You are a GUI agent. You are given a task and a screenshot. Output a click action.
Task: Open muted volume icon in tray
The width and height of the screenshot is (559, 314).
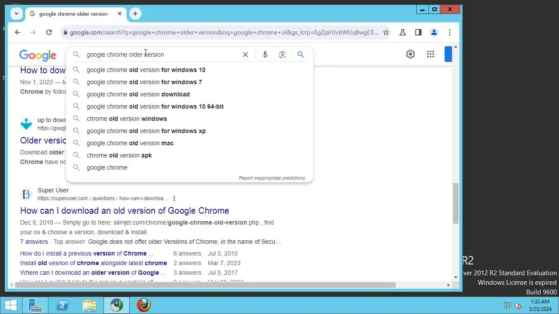tap(518, 305)
